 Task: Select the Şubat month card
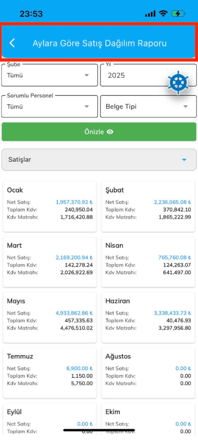[x=148, y=206]
